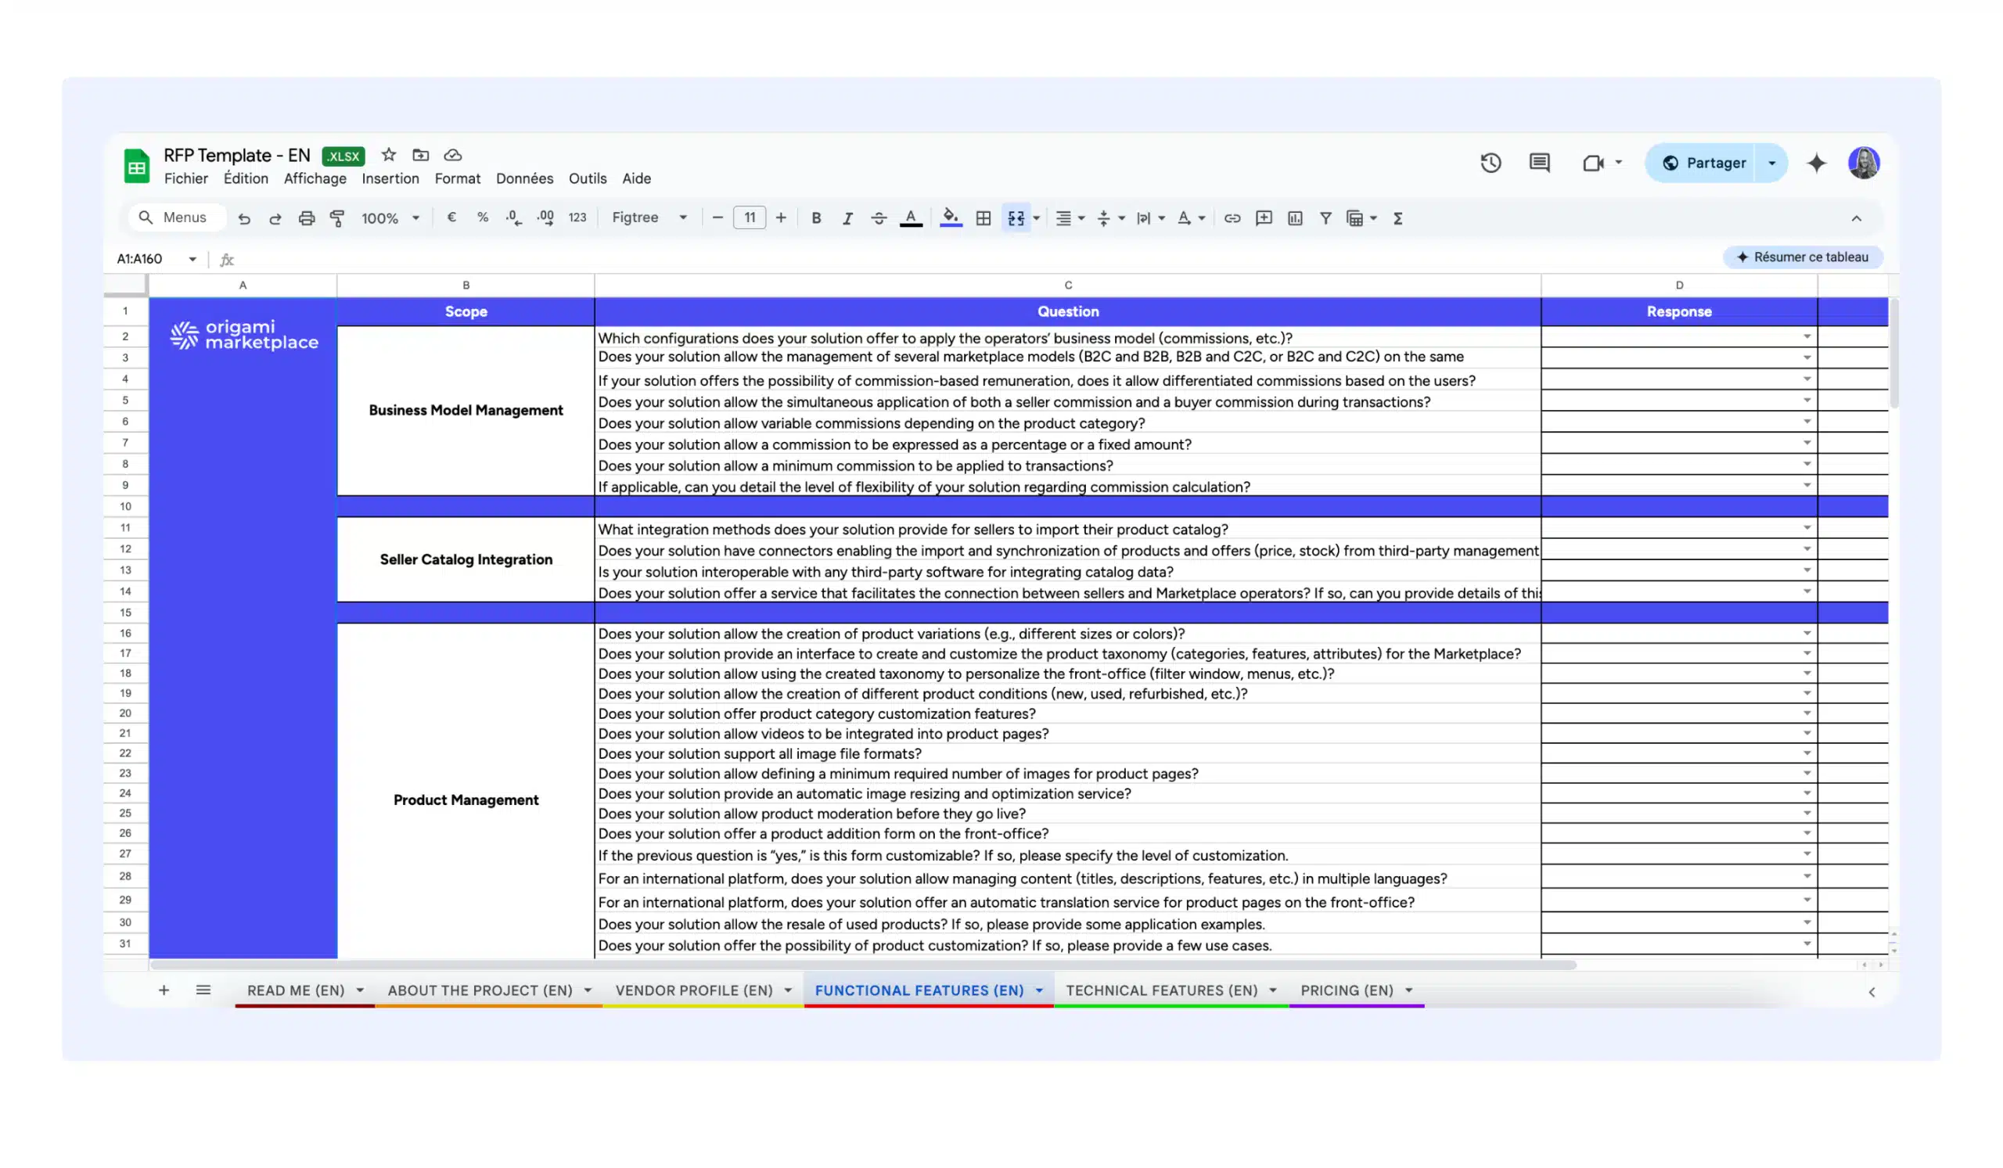
Task: Open the user account avatar
Action: click(1863, 163)
